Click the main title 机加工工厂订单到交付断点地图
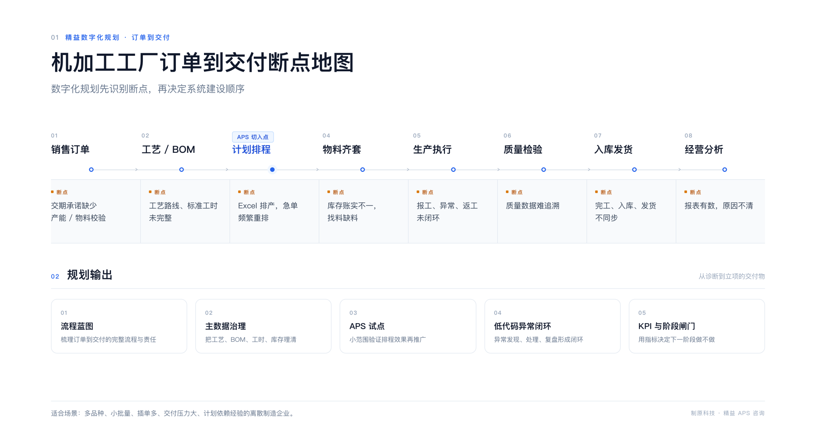816x438 pixels. pyautogui.click(x=202, y=62)
